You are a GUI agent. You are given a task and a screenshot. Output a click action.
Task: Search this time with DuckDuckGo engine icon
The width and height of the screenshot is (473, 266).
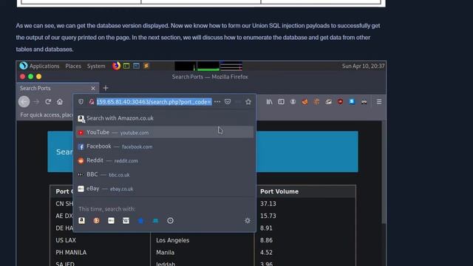coord(96,220)
